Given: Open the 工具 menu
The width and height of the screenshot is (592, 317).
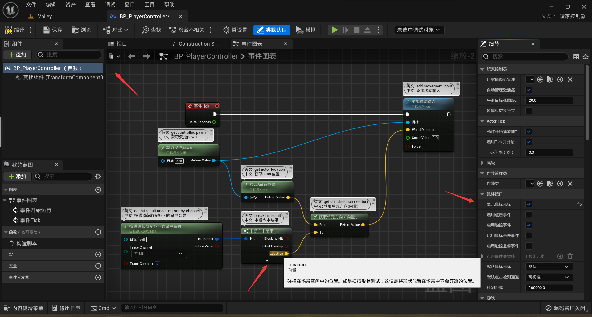Looking at the screenshot, I should (x=149, y=5).
